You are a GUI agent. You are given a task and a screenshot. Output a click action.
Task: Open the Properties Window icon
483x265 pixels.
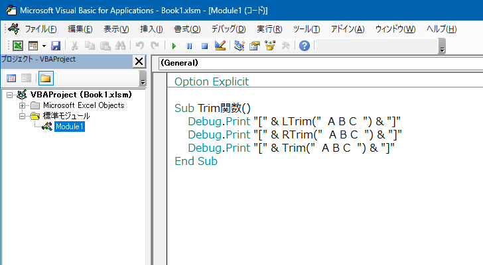(255, 46)
